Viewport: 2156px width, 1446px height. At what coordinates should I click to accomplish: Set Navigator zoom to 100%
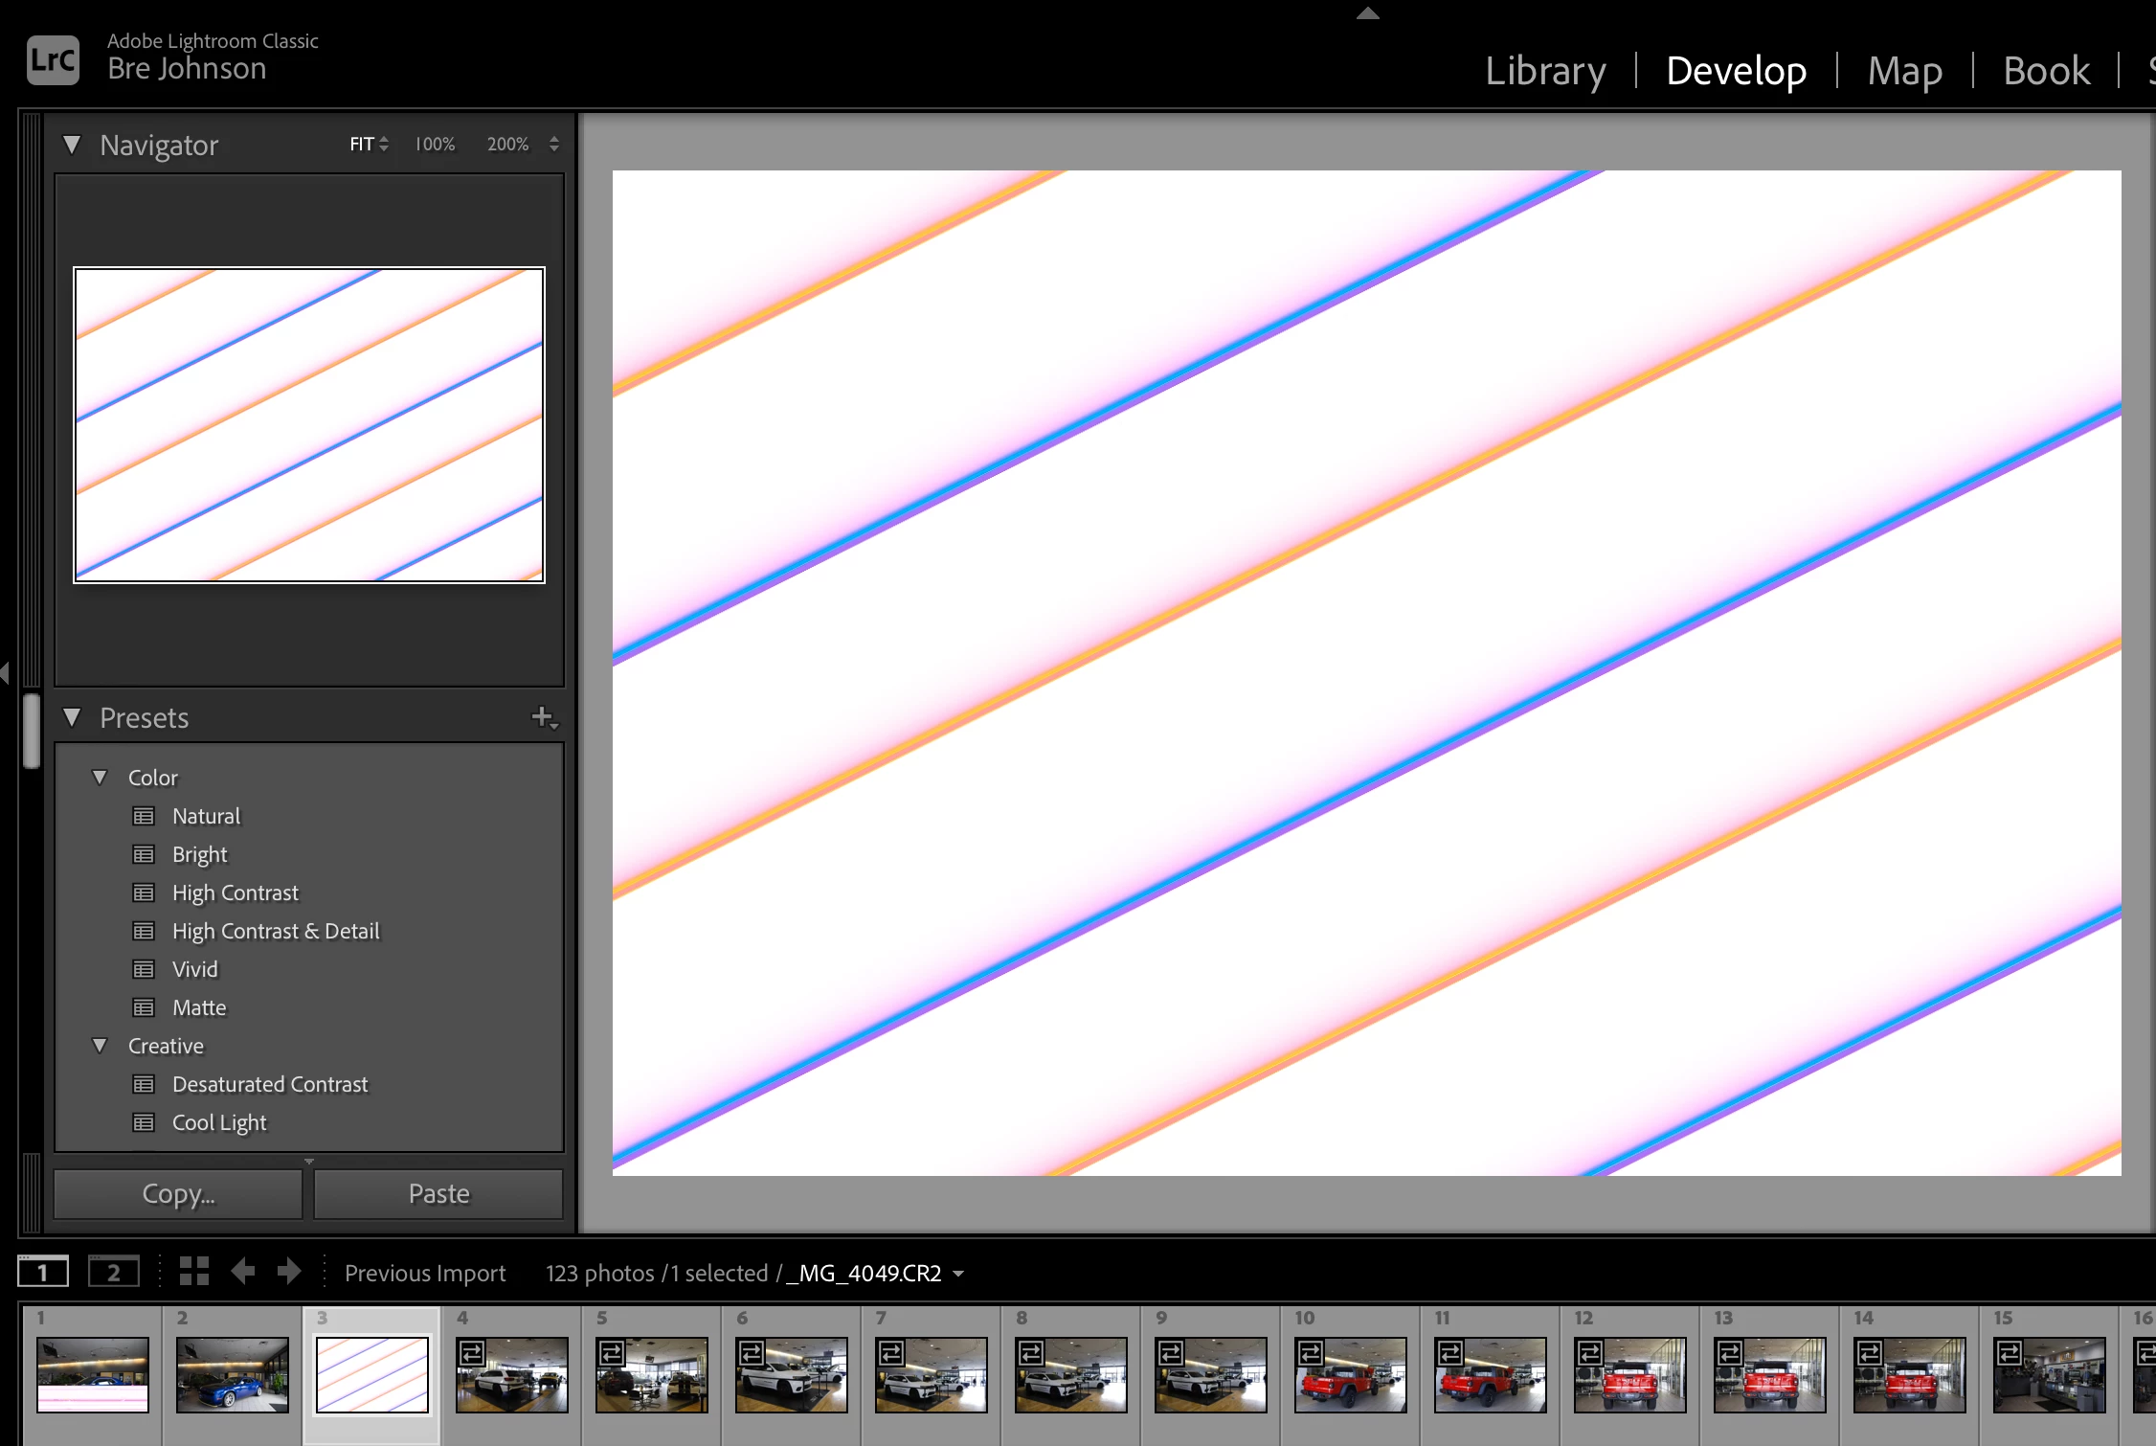coord(435,144)
